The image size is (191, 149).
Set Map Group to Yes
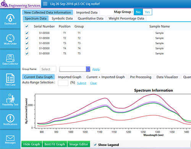(147, 12)
